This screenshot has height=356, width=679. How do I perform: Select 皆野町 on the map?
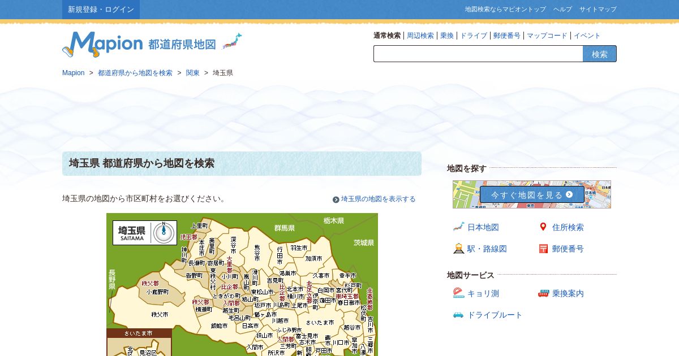tap(194, 275)
